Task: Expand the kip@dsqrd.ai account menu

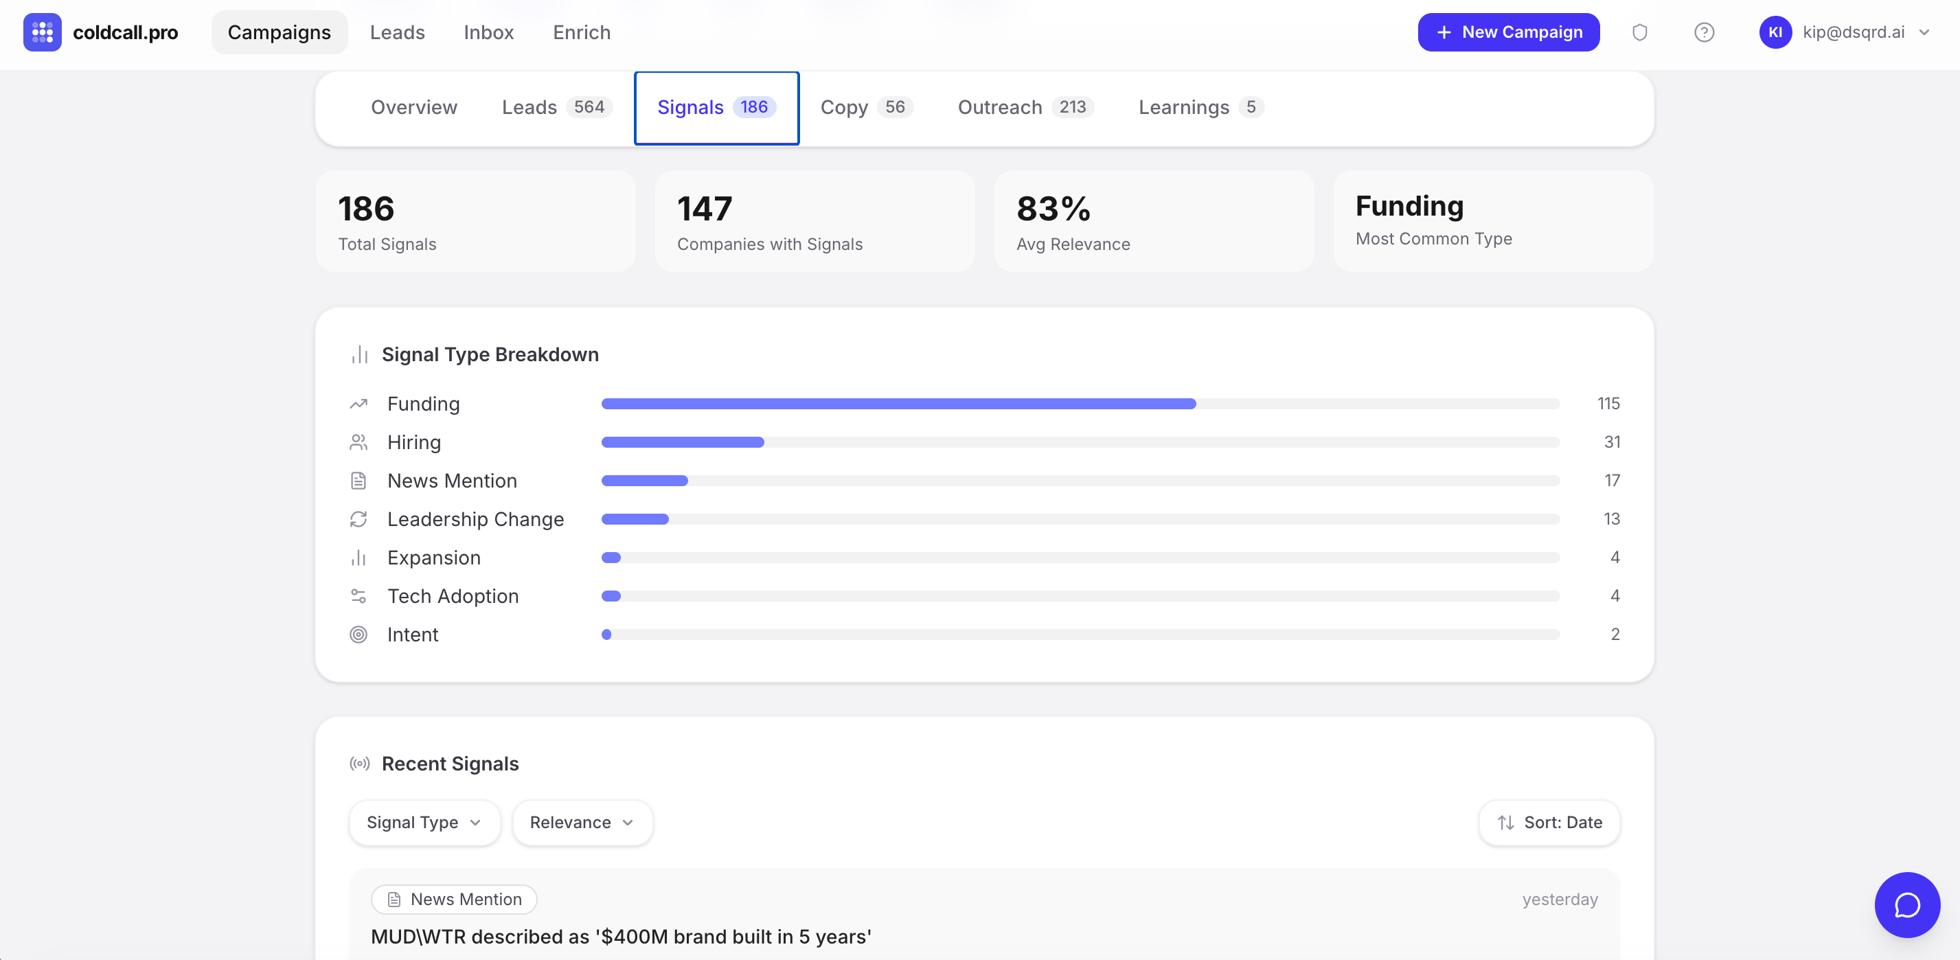Action: pos(1924,32)
